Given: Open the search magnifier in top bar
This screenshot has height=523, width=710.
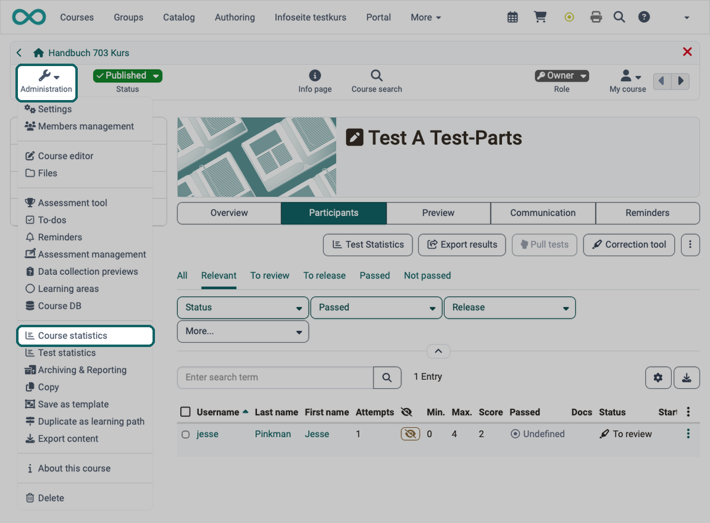Looking at the screenshot, I should click(619, 17).
